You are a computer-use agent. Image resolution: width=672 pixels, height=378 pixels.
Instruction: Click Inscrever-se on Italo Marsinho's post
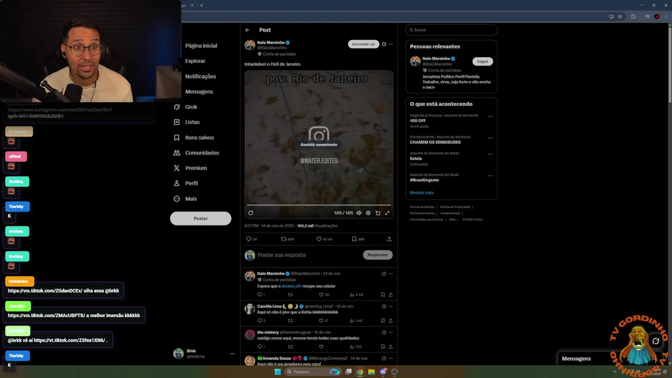coord(363,44)
